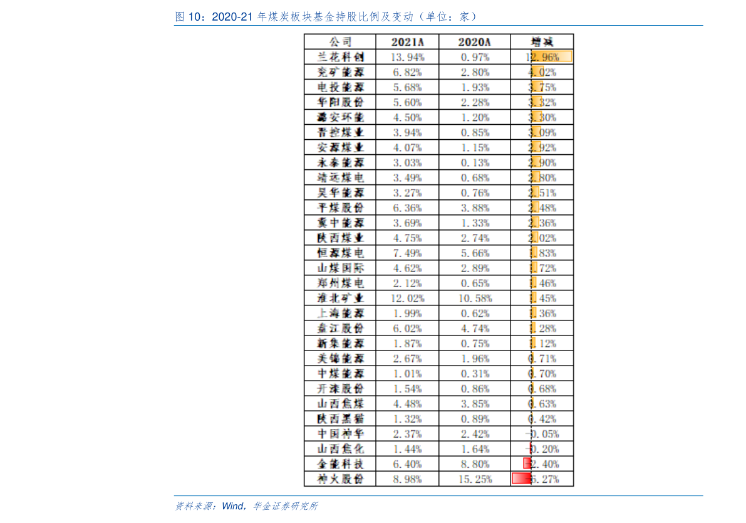Image resolution: width=746 pixels, height=523 pixels.
Task: Click the -0.05% change cell for 中国神华
Action: [x=542, y=435]
